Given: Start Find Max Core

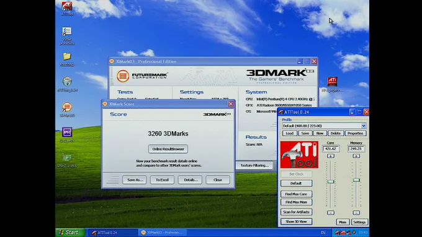Looking at the screenshot, I should 296,194.
